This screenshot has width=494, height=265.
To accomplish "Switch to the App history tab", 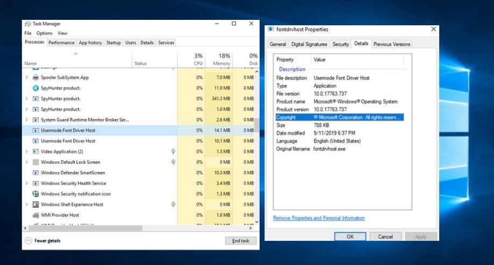I will pyautogui.click(x=90, y=42).
